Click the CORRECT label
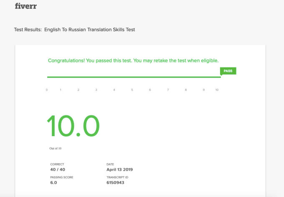Screen dimensions: 284x197 [x=57, y=165]
